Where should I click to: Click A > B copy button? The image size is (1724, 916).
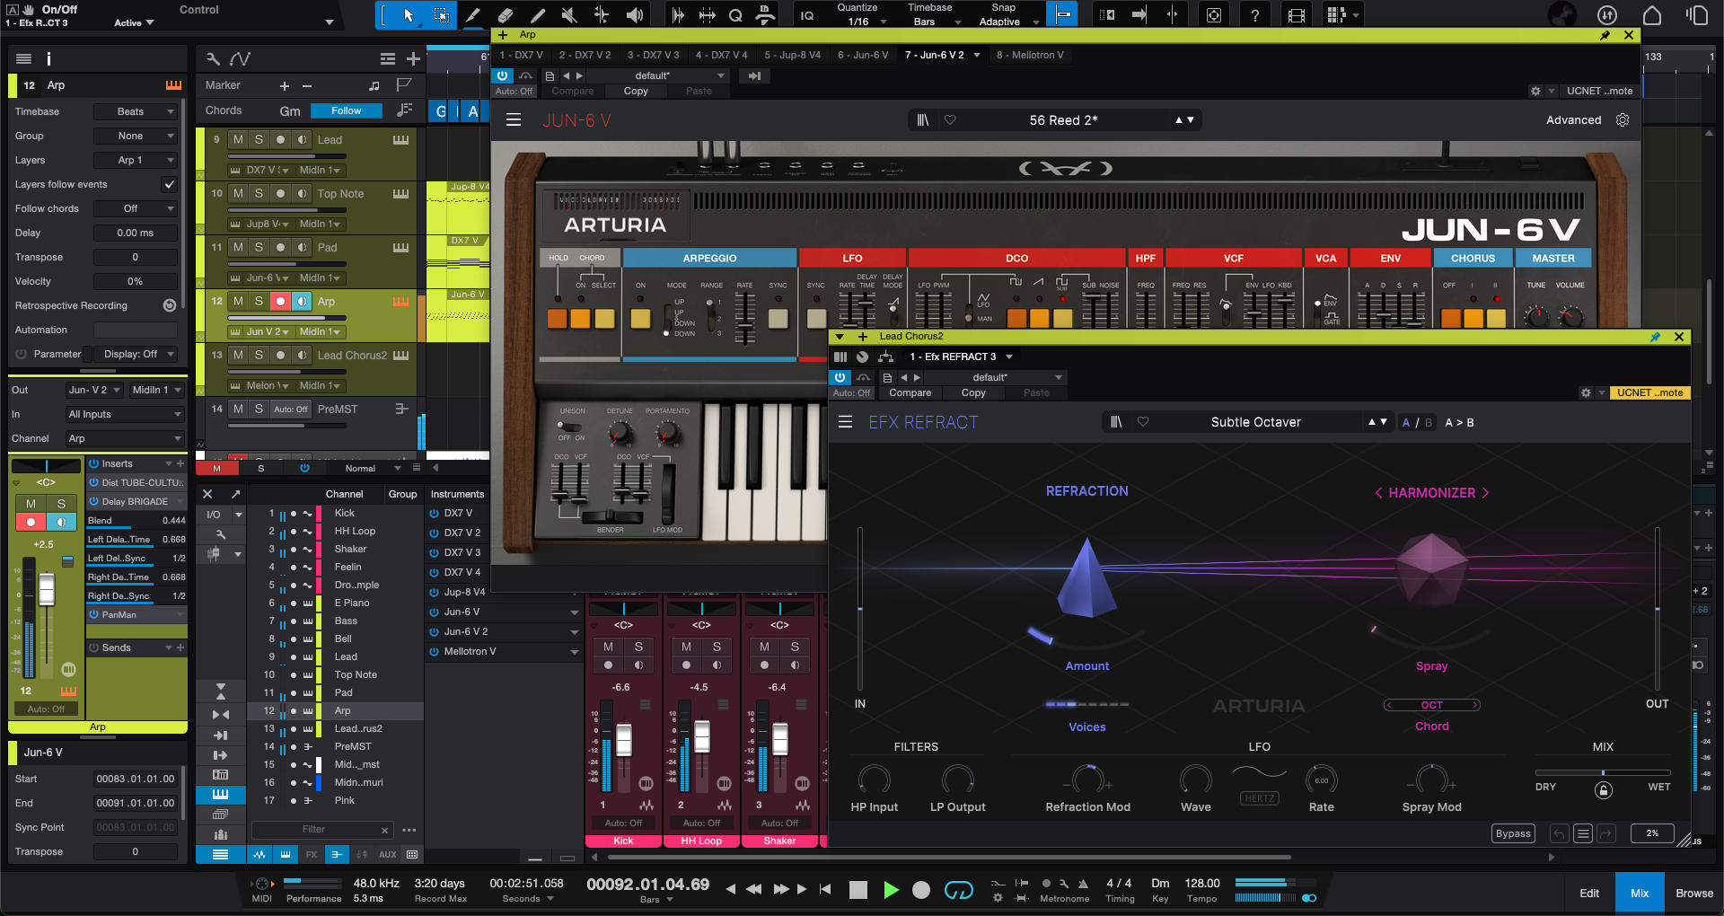click(x=1459, y=422)
